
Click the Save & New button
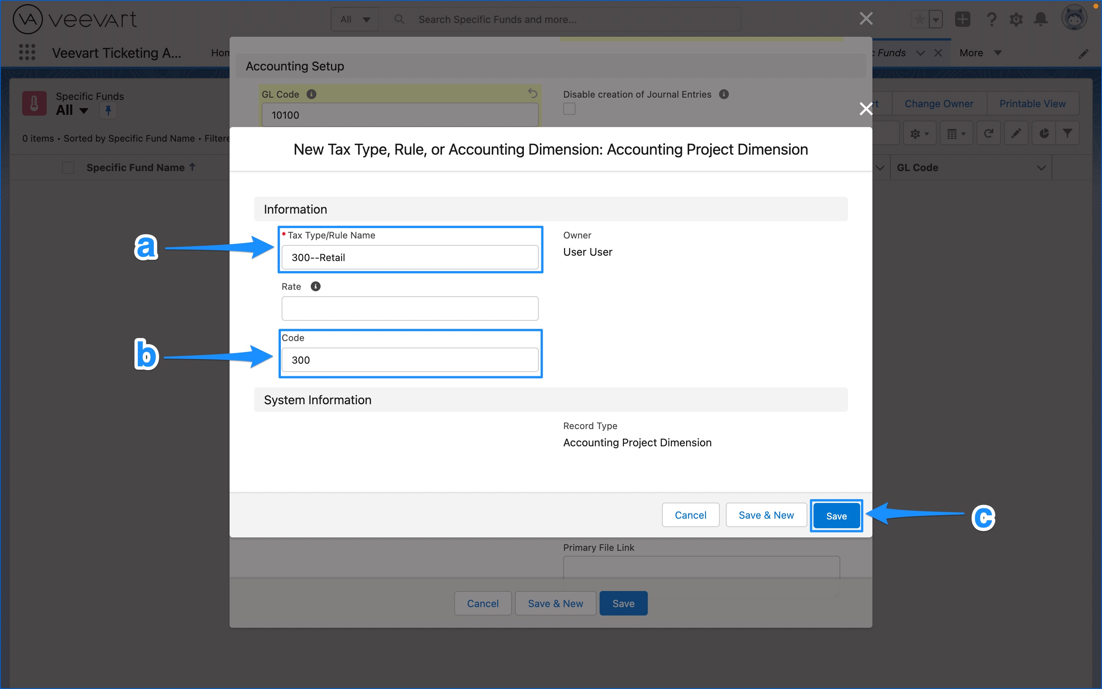point(766,514)
